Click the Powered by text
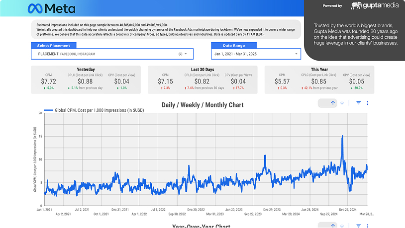This screenshot has width=405, height=228. 332,5
